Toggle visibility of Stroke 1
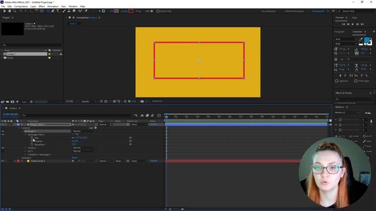This screenshot has width=376, height=211. (2, 148)
